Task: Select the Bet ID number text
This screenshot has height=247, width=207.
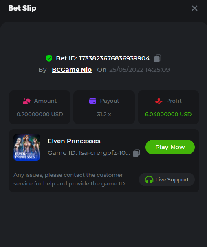Action: 114,58
